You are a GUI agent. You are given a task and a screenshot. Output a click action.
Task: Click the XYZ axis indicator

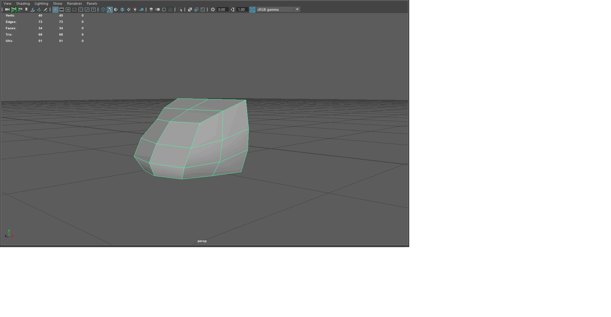coord(9,234)
